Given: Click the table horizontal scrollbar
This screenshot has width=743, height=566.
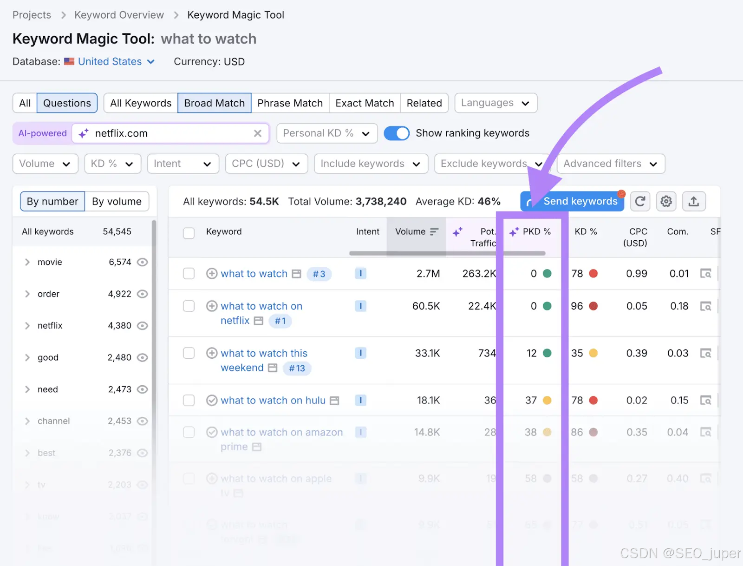Looking at the screenshot, I should [x=447, y=253].
